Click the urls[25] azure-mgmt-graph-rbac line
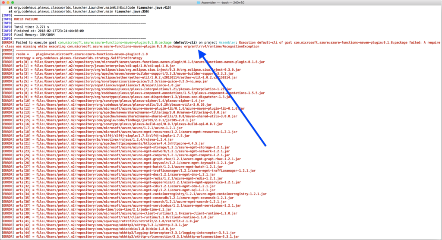 (x=121, y=159)
